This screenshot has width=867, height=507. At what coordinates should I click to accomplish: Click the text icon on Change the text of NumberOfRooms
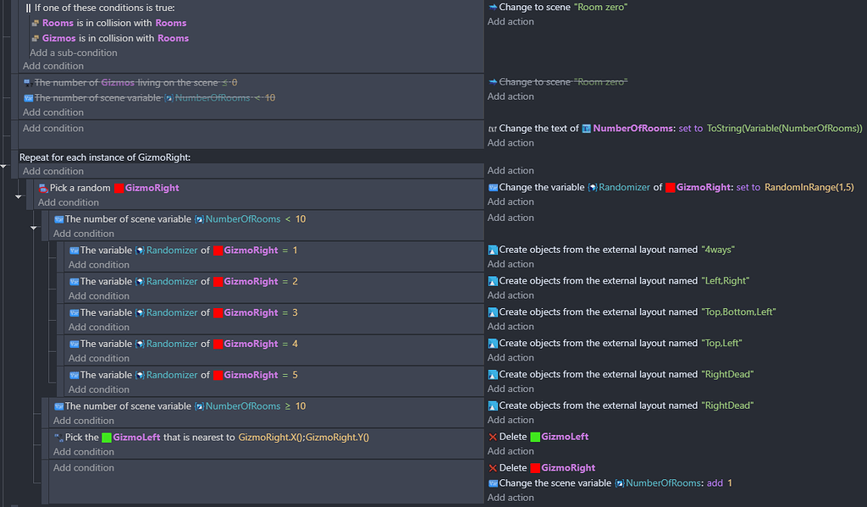(x=494, y=128)
